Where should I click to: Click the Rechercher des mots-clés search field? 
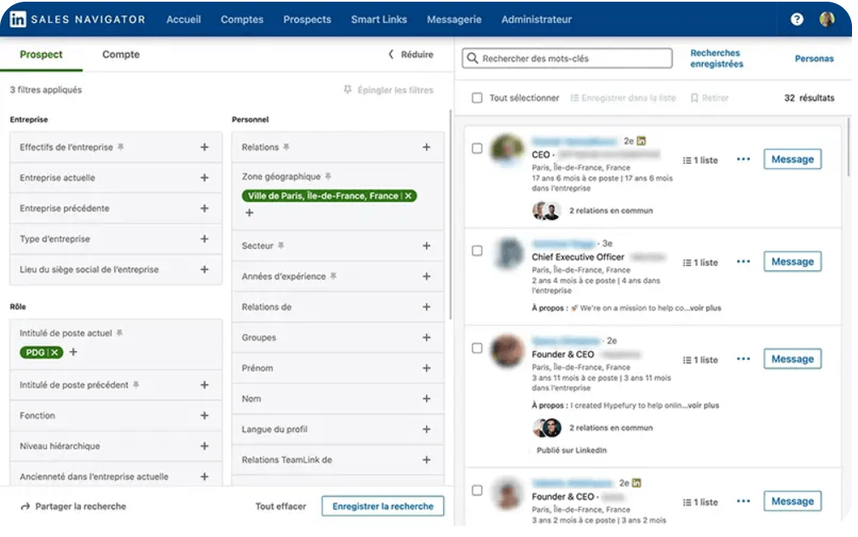(x=567, y=58)
